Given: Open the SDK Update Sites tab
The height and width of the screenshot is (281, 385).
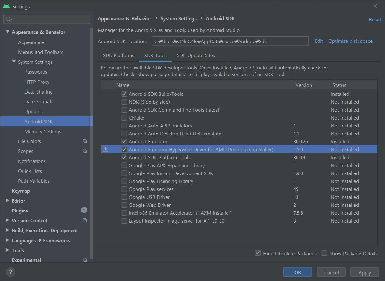Looking at the screenshot, I should 196,55.
